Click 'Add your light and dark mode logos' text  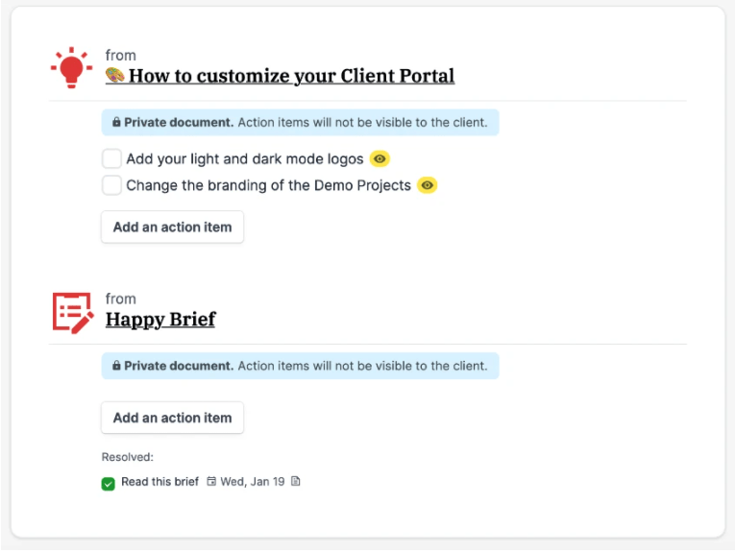coord(245,158)
